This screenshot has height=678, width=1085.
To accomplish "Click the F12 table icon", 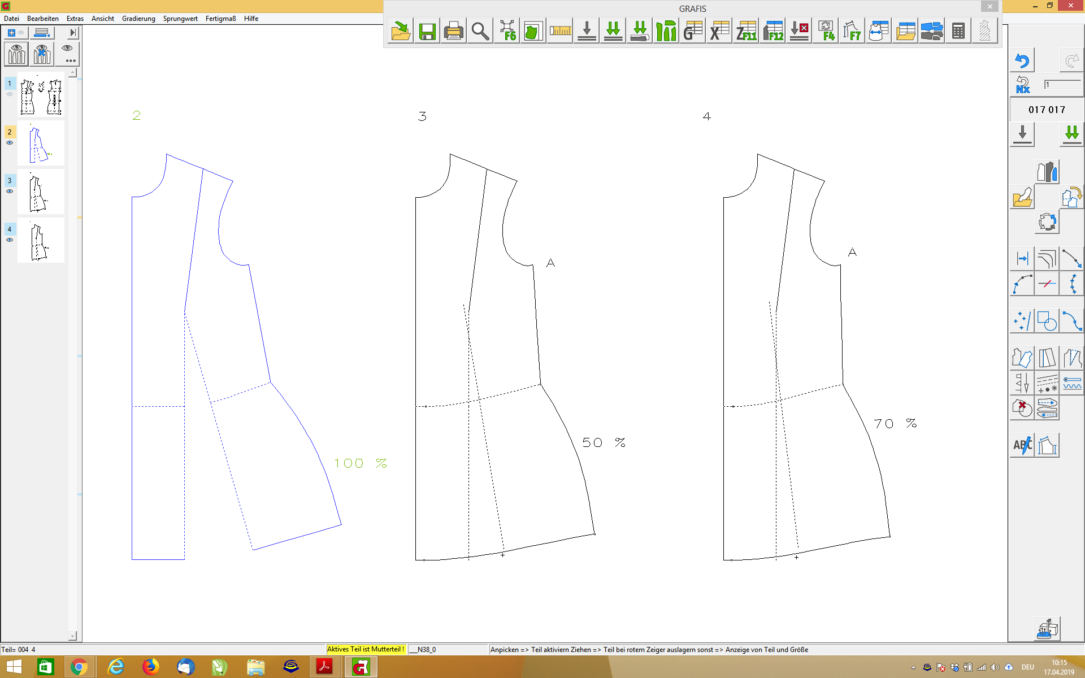I will tap(772, 32).
